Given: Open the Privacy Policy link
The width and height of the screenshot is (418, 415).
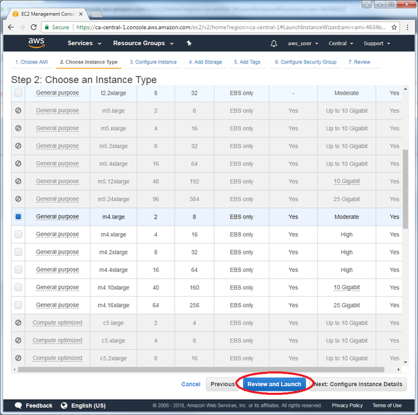Looking at the screenshot, I should (x=347, y=405).
